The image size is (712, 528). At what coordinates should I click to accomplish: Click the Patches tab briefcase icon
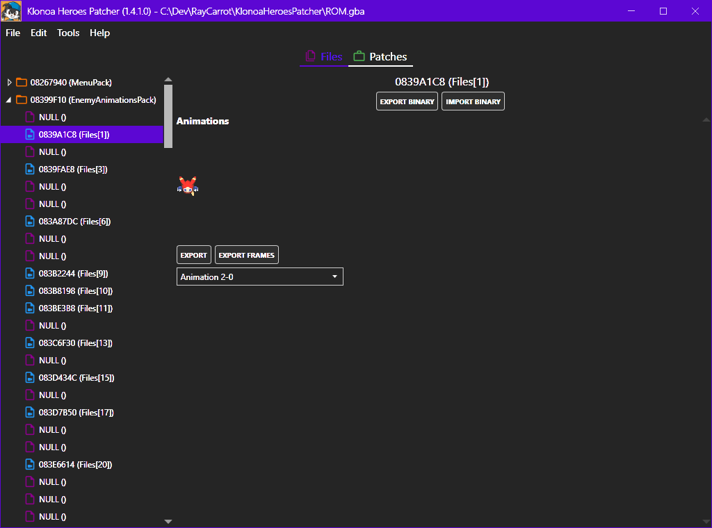point(359,56)
